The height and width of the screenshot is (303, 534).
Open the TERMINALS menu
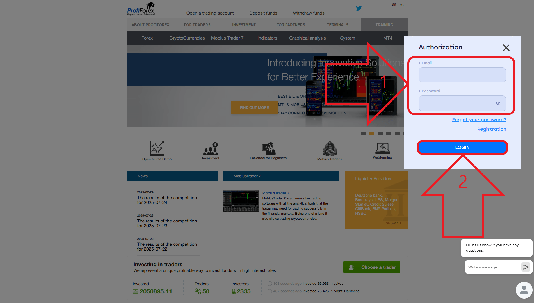(337, 25)
